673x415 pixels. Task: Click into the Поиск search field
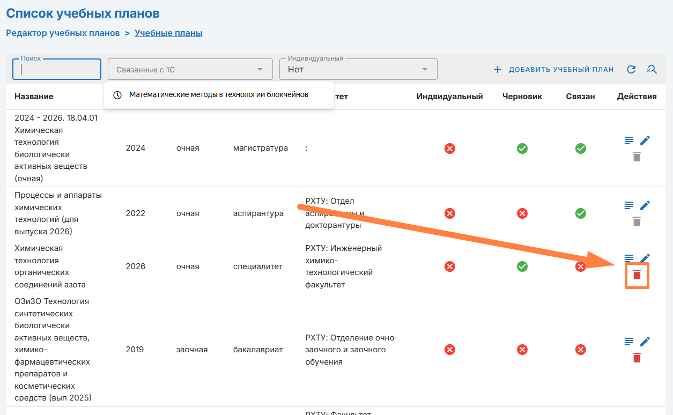point(57,69)
